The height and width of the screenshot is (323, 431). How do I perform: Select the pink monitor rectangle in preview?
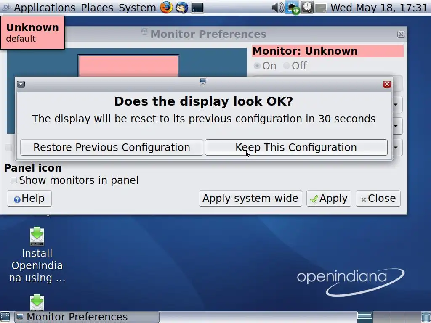pyautogui.click(x=128, y=66)
